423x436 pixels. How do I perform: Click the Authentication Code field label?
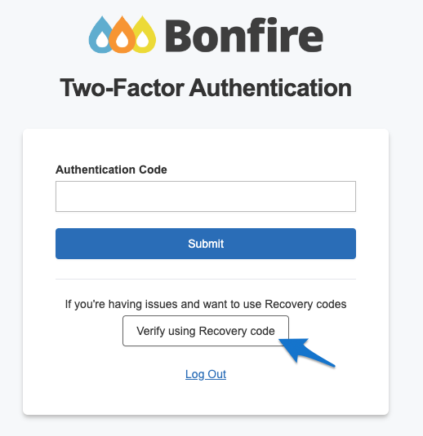tap(111, 170)
